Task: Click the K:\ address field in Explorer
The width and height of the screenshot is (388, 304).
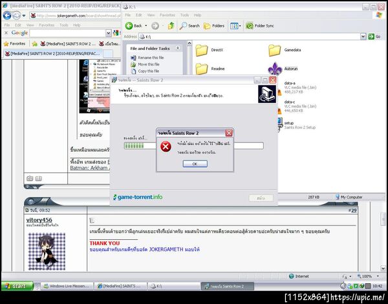Action: tap(250, 37)
